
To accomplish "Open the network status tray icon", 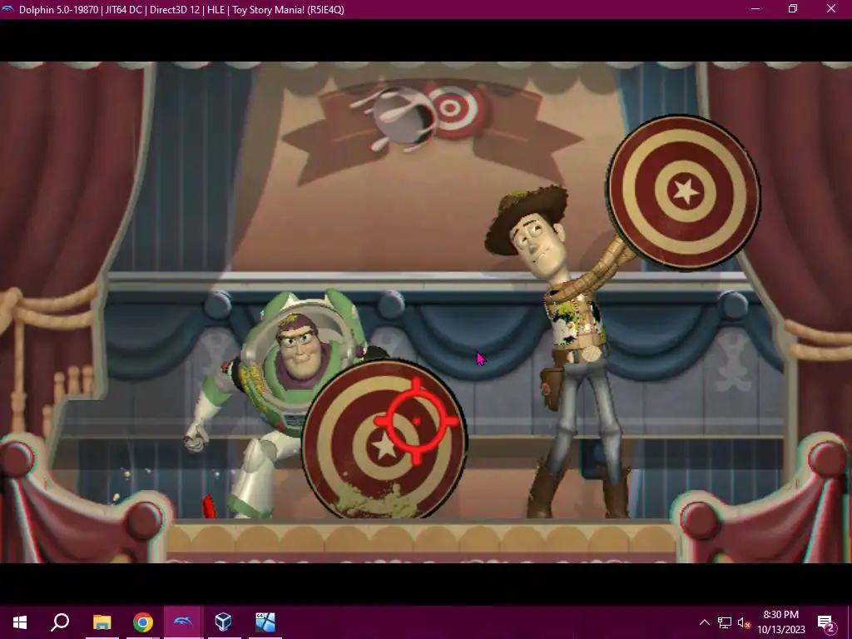I will (x=725, y=622).
